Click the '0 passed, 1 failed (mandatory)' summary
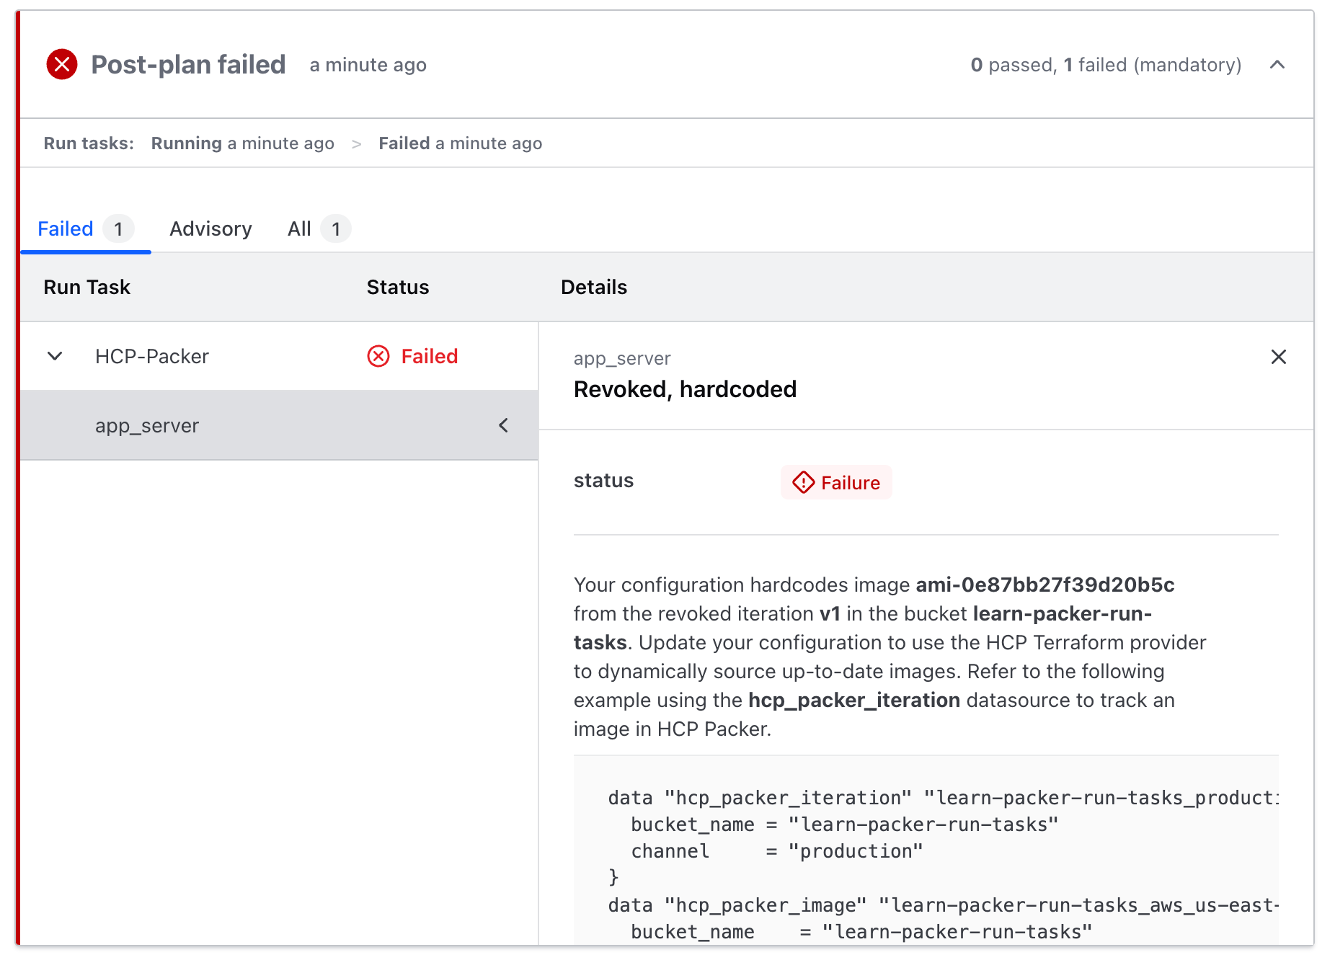This screenshot has height=960, width=1335. (x=1105, y=65)
